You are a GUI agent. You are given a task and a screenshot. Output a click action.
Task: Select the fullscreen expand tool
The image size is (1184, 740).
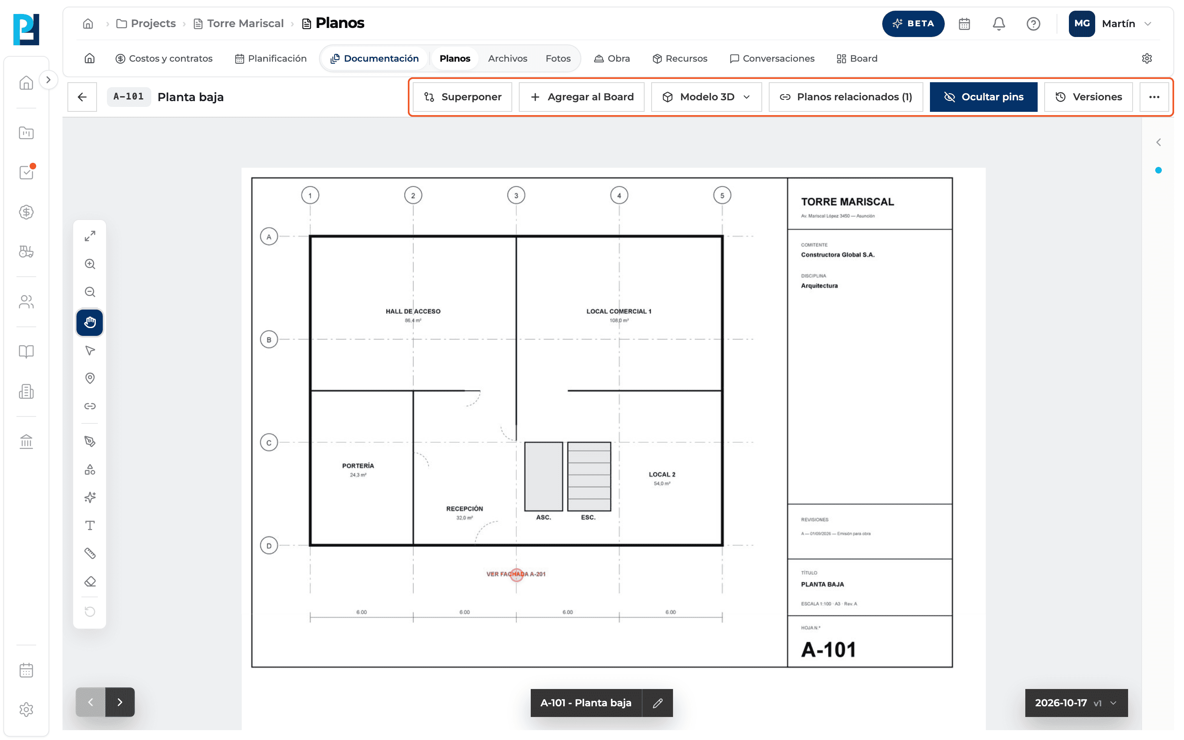tap(90, 236)
